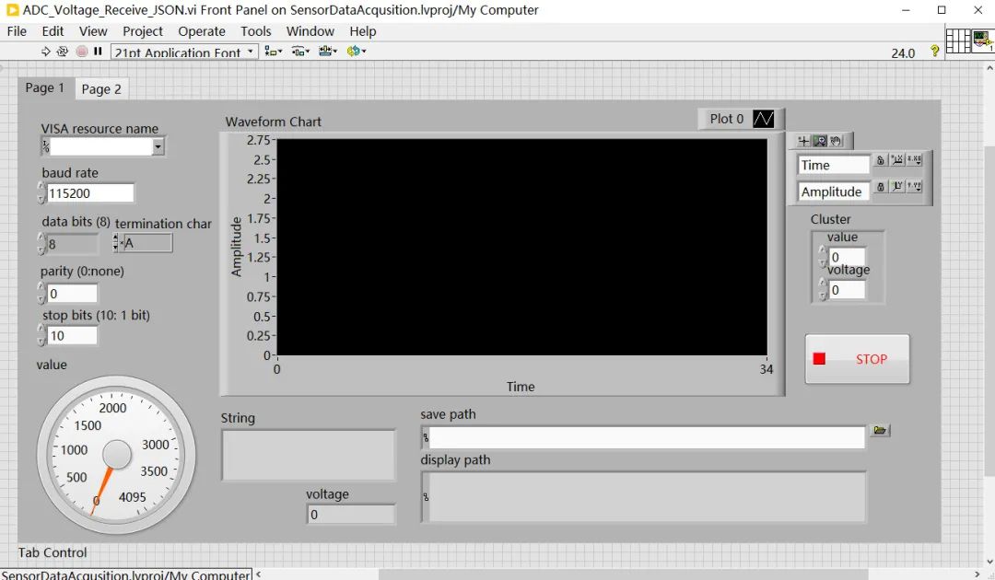Image resolution: width=995 pixels, height=580 pixels.
Task: Click the parity stepper arrows
Action: point(41,294)
